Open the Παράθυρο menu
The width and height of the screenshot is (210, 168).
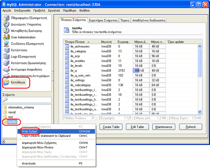click(70, 10)
